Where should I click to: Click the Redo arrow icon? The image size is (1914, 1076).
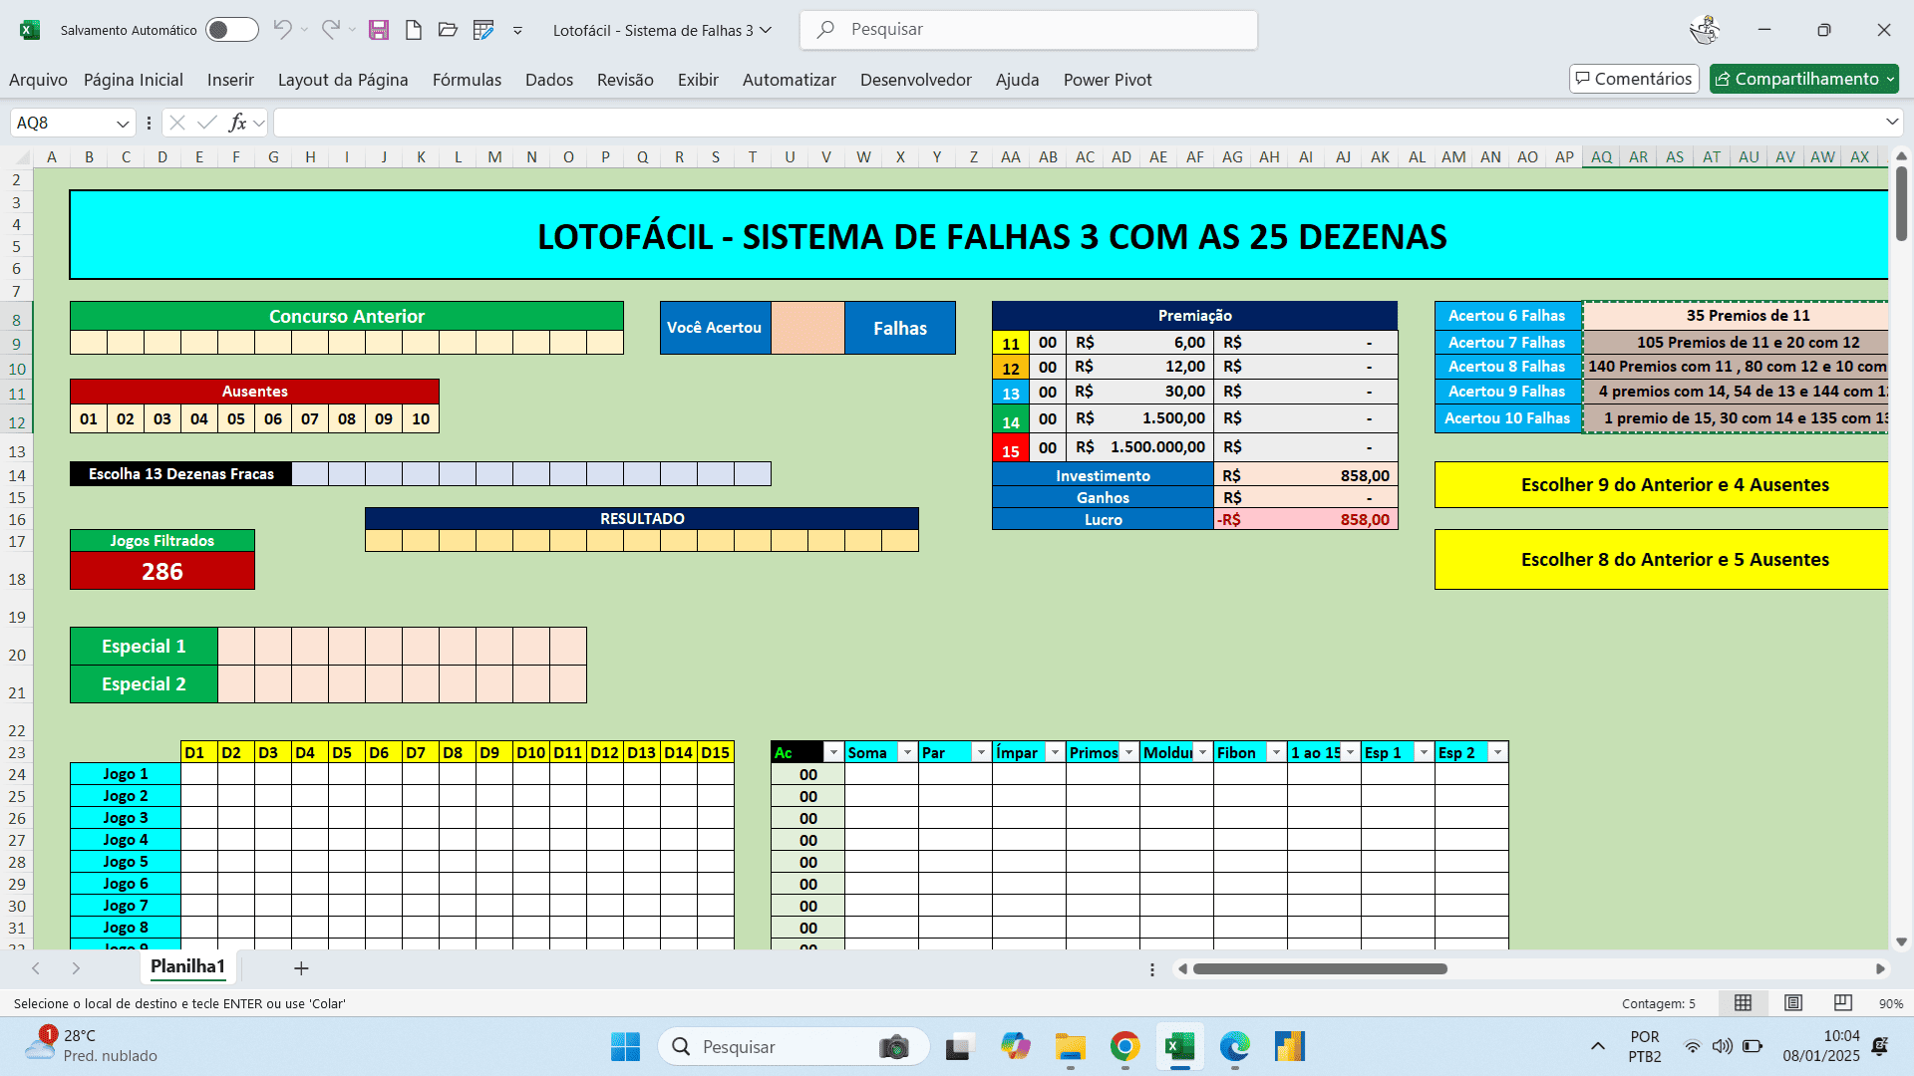[331, 30]
